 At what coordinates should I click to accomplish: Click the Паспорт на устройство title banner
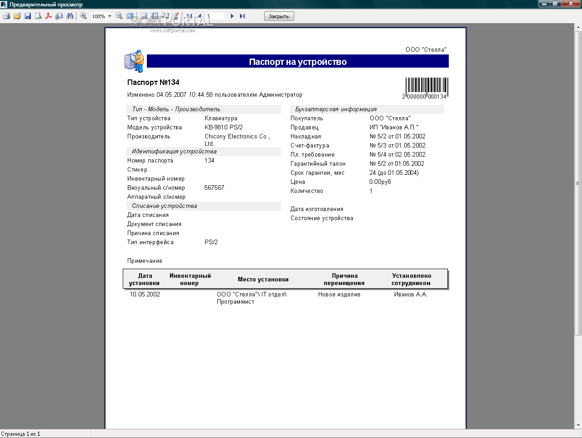click(x=298, y=61)
